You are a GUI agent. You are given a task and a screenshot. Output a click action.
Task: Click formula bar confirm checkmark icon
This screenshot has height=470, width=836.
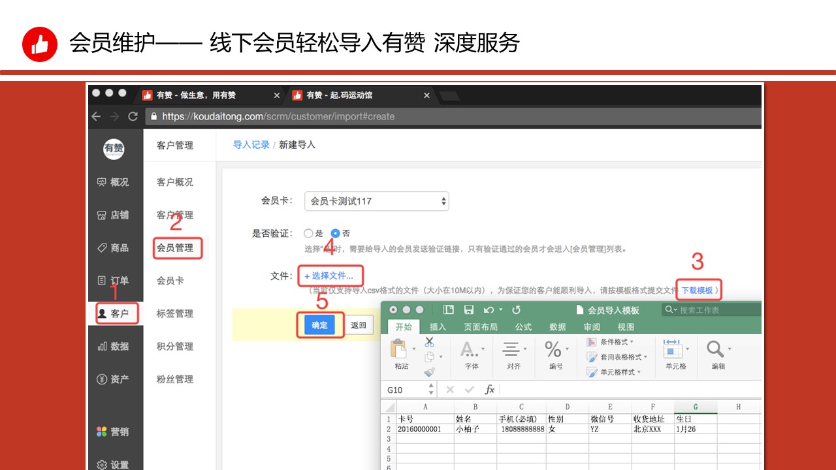[x=469, y=390]
